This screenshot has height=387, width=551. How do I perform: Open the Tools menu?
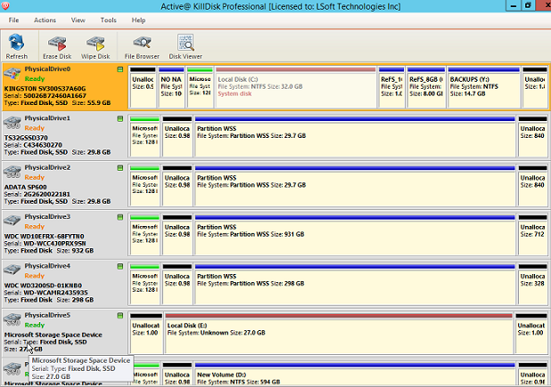click(108, 20)
